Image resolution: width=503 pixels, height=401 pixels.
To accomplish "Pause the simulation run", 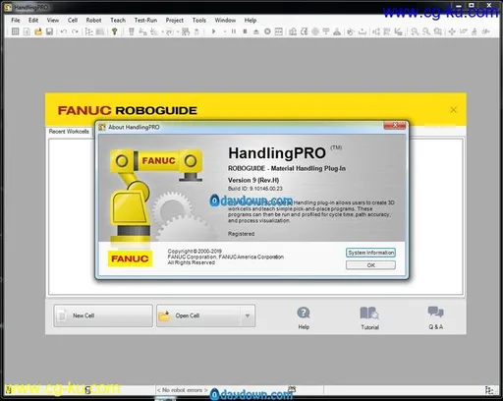I will (x=234, y=31).
